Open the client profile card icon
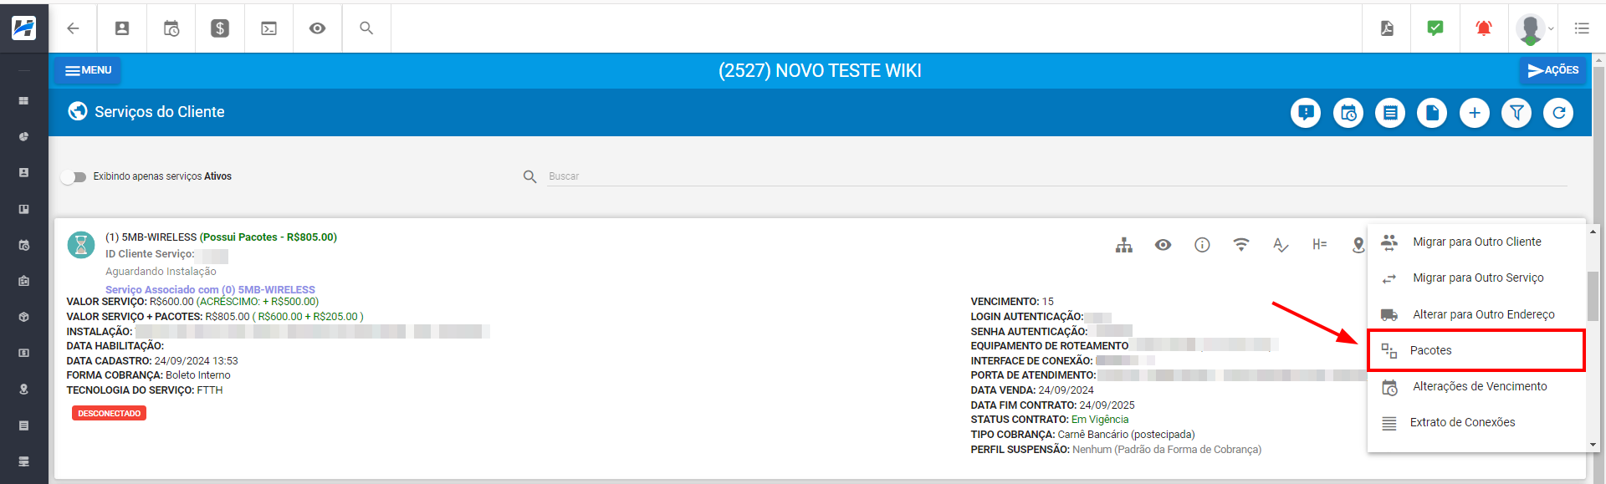This screenshot has height=484, width=1606. pos(122,28)
